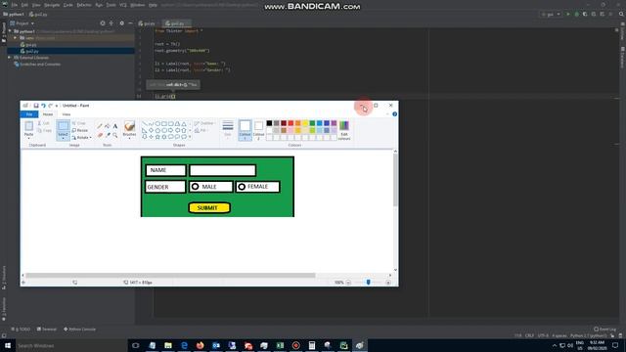The image size is (626, 352).
Task: Open Firefox from the taskbar
Action: pyautogui.click(x=200, y=345)
